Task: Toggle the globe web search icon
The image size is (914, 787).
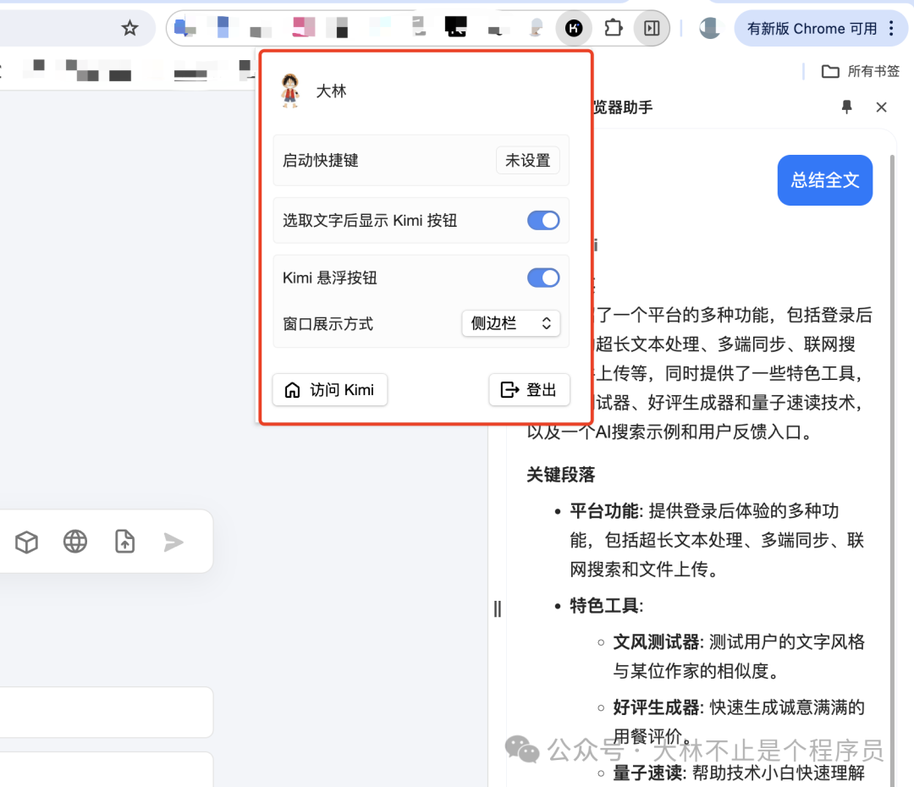Action: (x=75, y=542)
